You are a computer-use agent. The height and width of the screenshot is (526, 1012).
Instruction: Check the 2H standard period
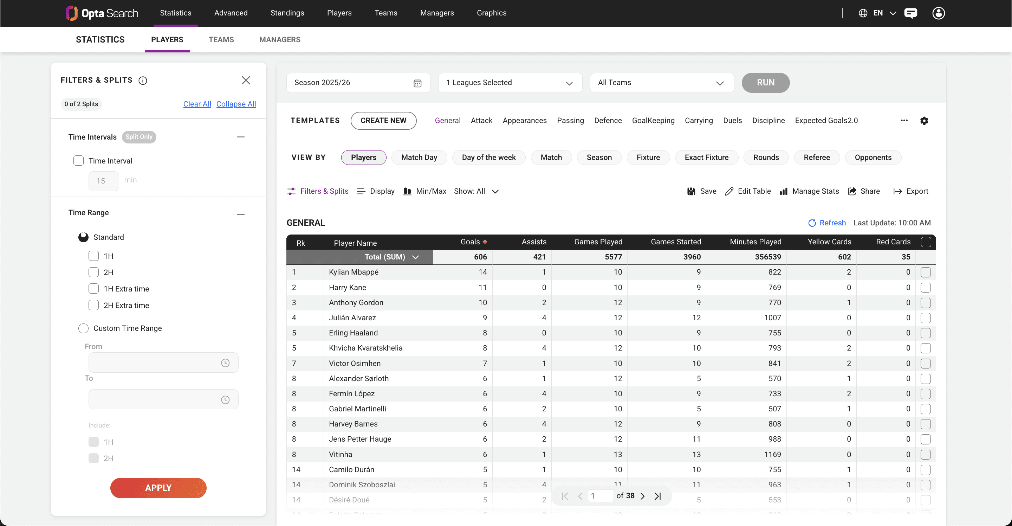[93, 272]
